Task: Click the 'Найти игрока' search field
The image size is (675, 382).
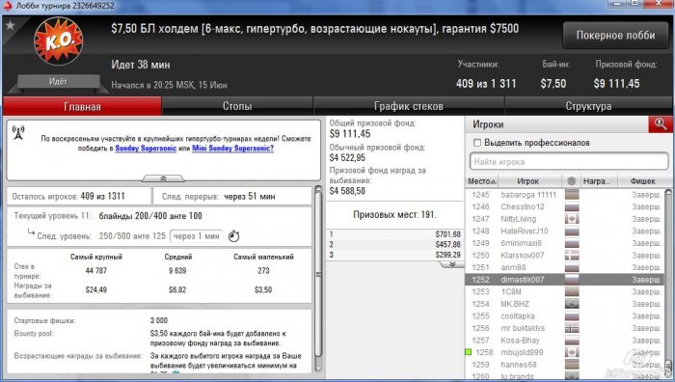Action: click(x=569, y=162)
